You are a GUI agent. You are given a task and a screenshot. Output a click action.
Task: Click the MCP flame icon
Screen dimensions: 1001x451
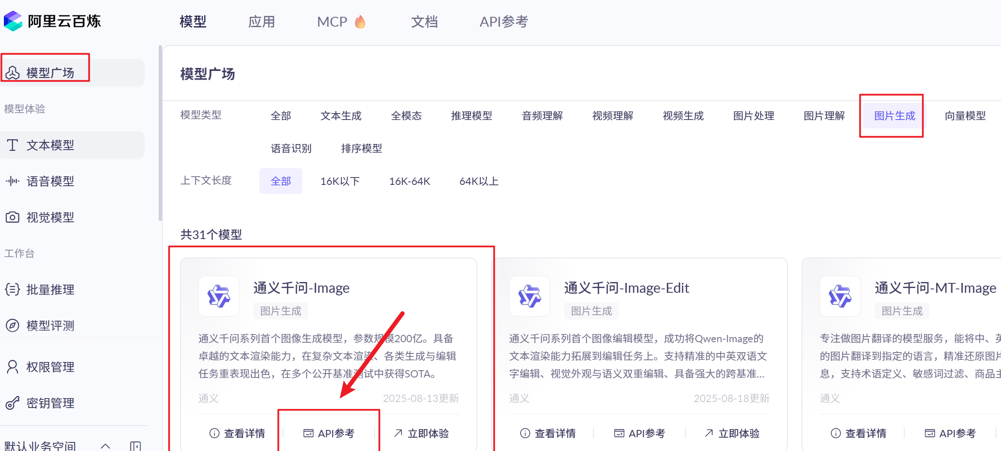tap(360, 21)
